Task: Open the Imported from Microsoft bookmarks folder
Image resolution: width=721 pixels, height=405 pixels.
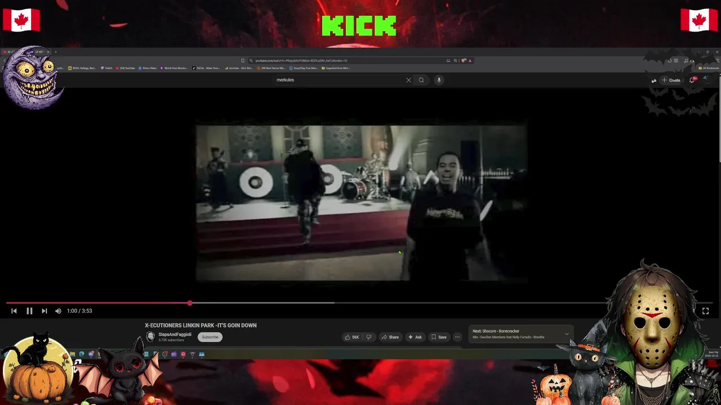Action: pyautogui.click(x=336, y=68)
